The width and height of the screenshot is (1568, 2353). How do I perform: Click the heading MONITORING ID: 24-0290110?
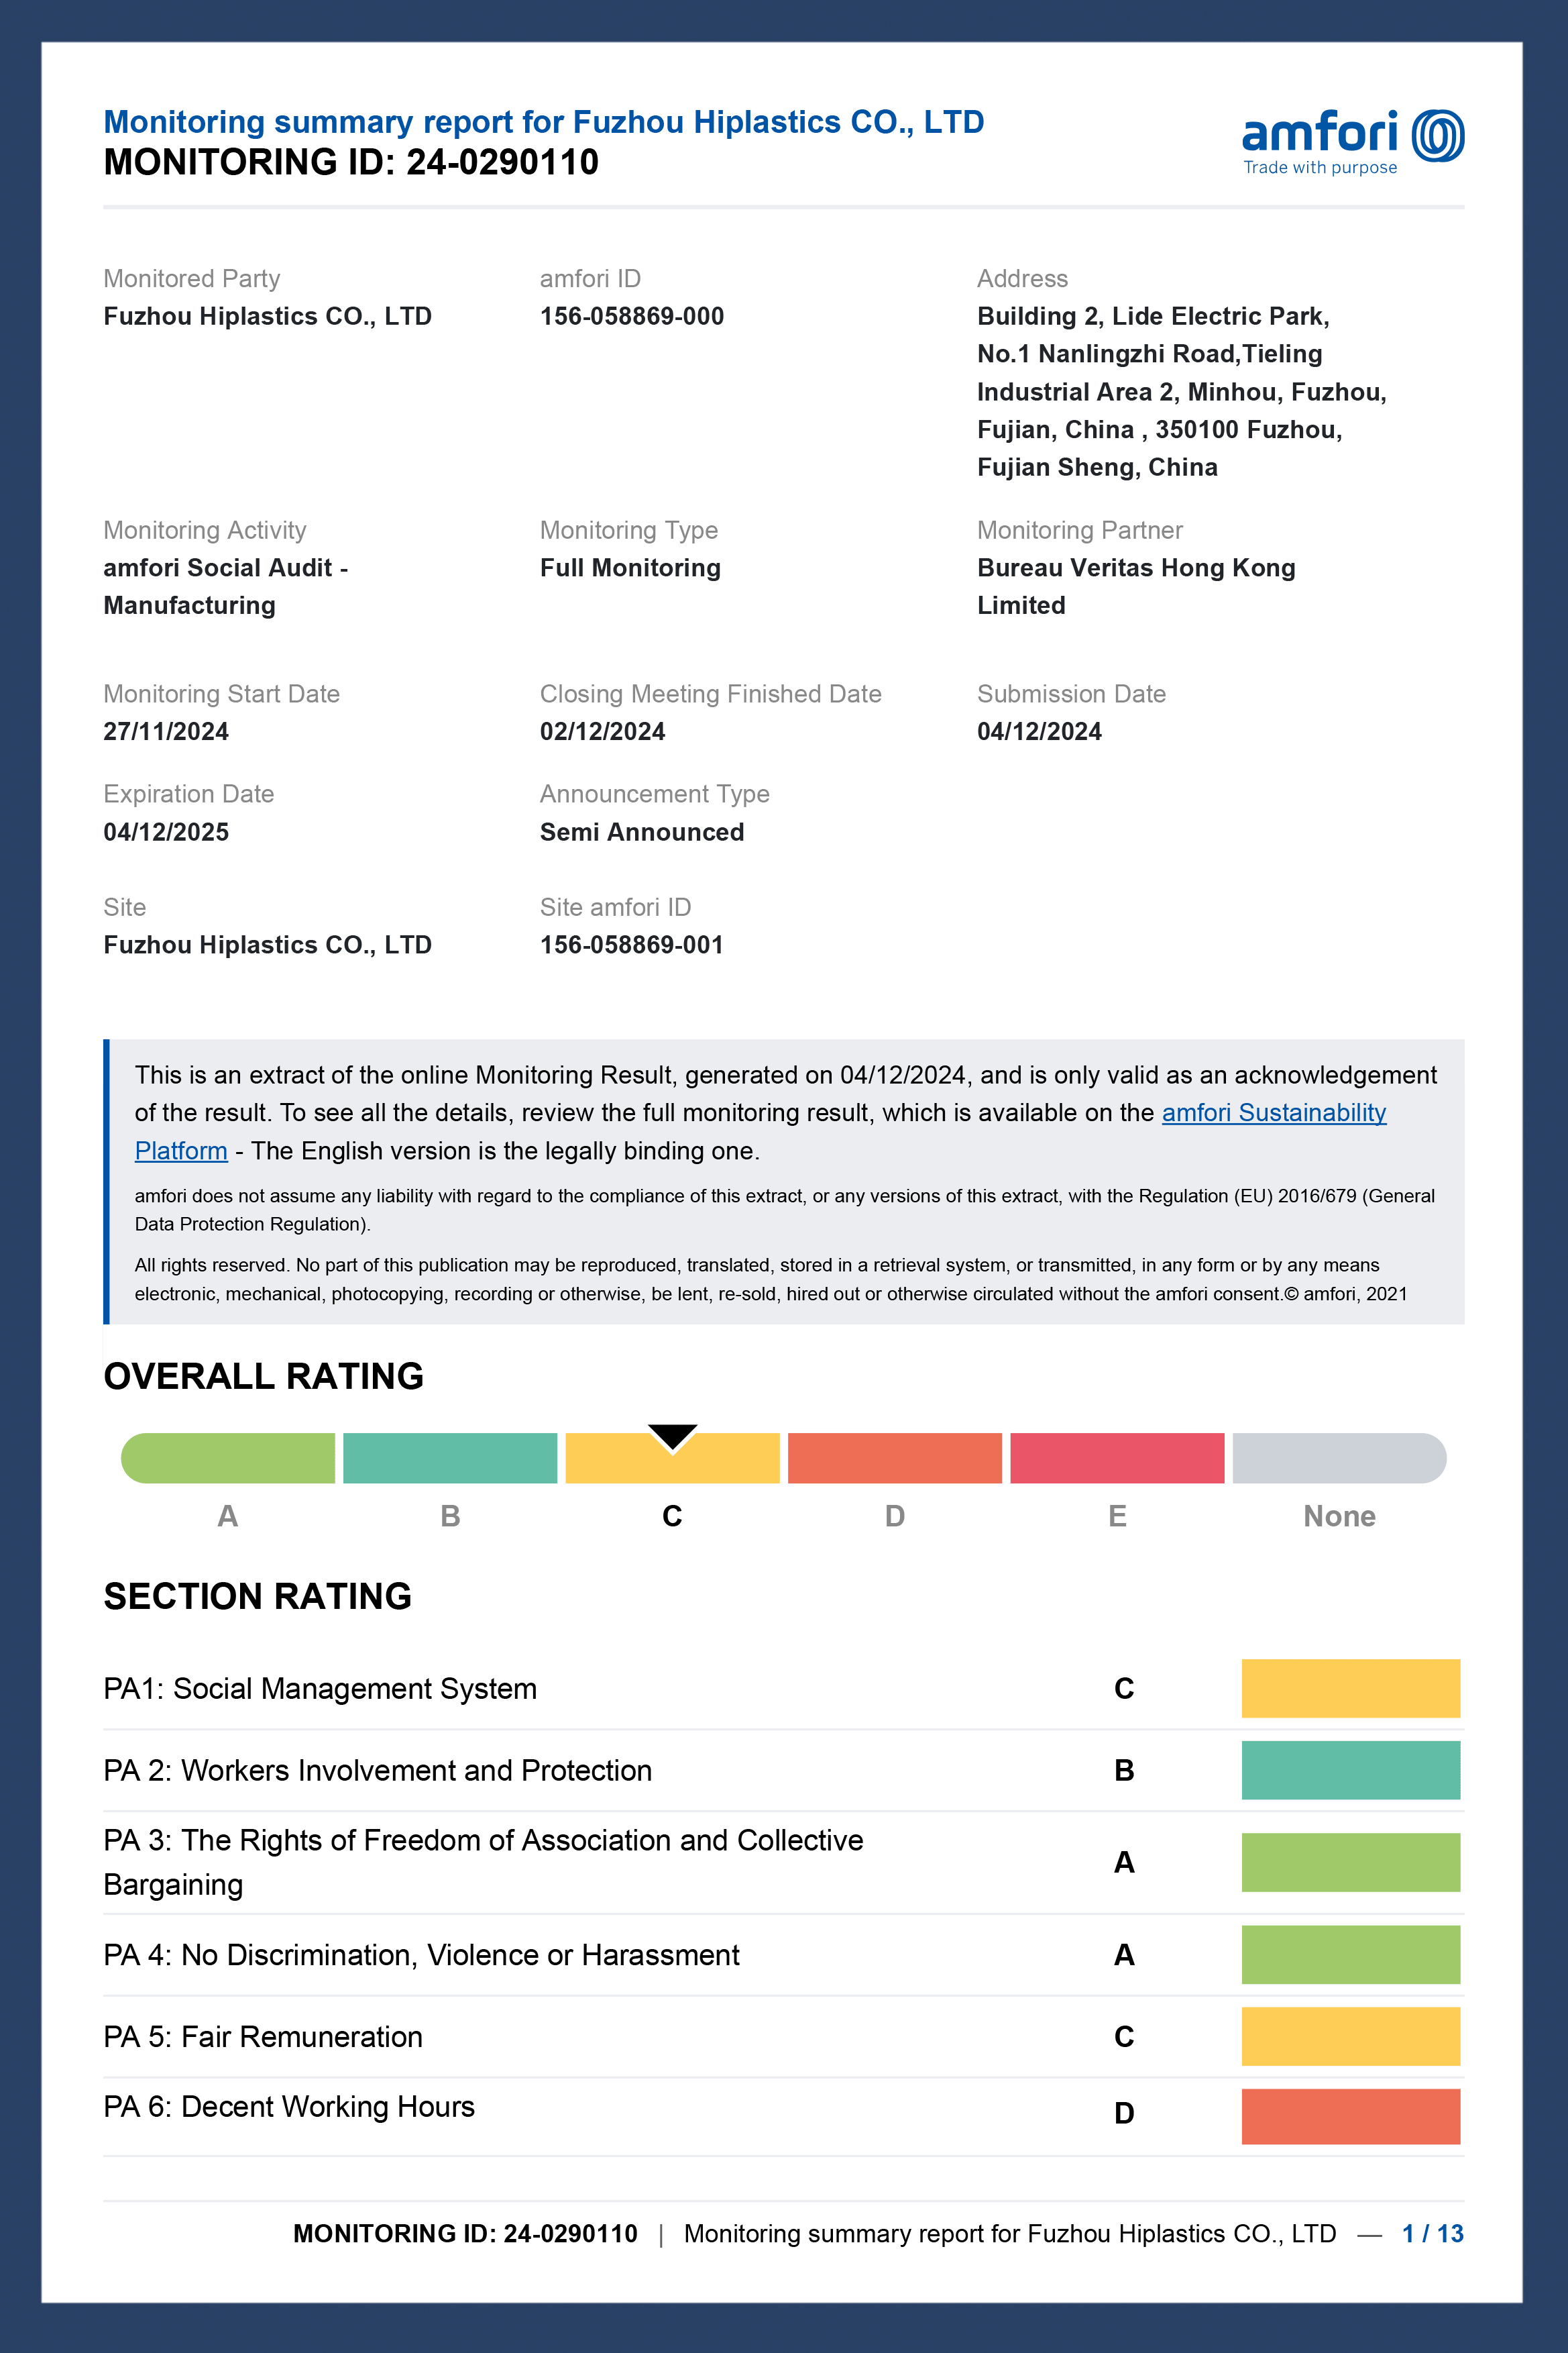tap(351, 162)
